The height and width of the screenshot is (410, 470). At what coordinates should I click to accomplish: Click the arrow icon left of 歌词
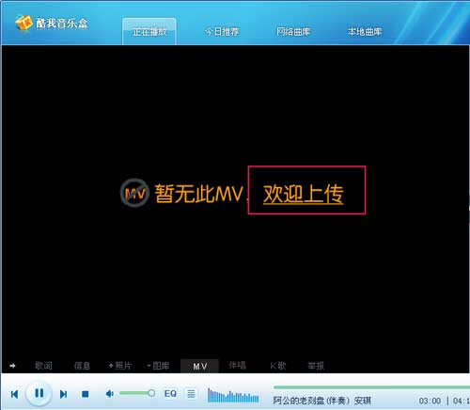(12, 366)
